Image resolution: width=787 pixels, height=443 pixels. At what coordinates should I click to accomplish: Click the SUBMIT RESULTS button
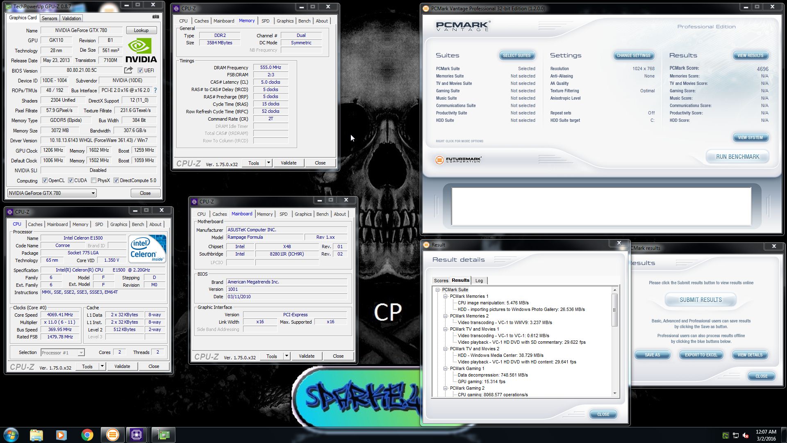tap(701, 300)
